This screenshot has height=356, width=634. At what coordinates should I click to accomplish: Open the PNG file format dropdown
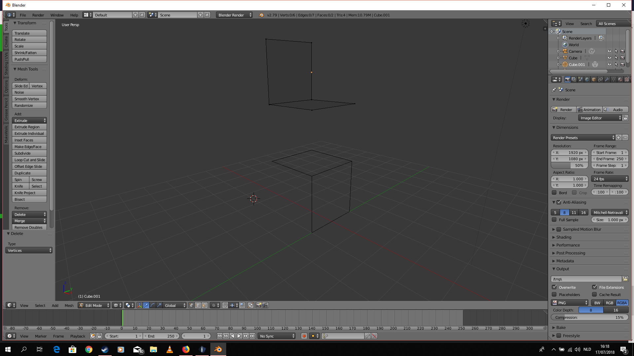570,303
